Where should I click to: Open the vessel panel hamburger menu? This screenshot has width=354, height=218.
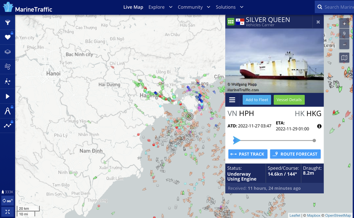pyautogui.click(x=232, y=100)
